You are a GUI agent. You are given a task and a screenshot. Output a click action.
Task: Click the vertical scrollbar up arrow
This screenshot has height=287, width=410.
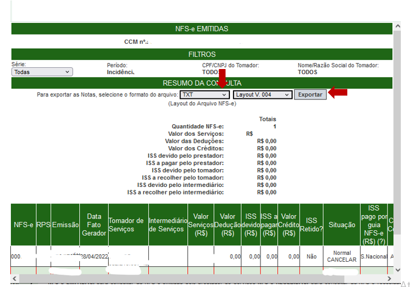coord(397,26)
